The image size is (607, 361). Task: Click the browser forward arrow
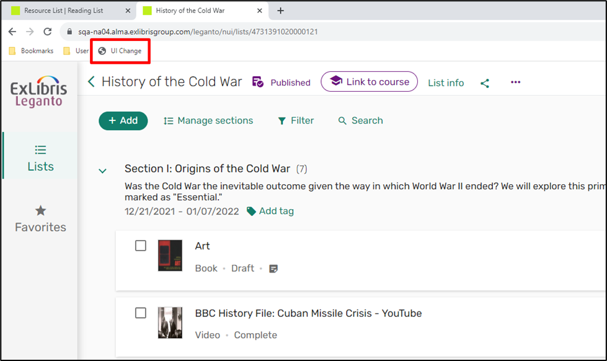(30, 32)
